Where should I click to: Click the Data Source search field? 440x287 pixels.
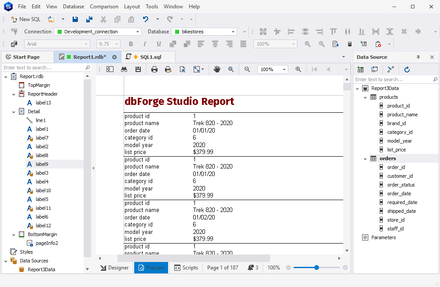click(x=396, y=79)
